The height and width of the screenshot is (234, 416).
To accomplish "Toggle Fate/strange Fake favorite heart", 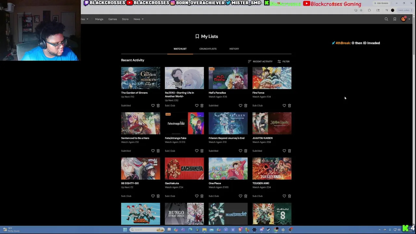I will pos(197,151).
